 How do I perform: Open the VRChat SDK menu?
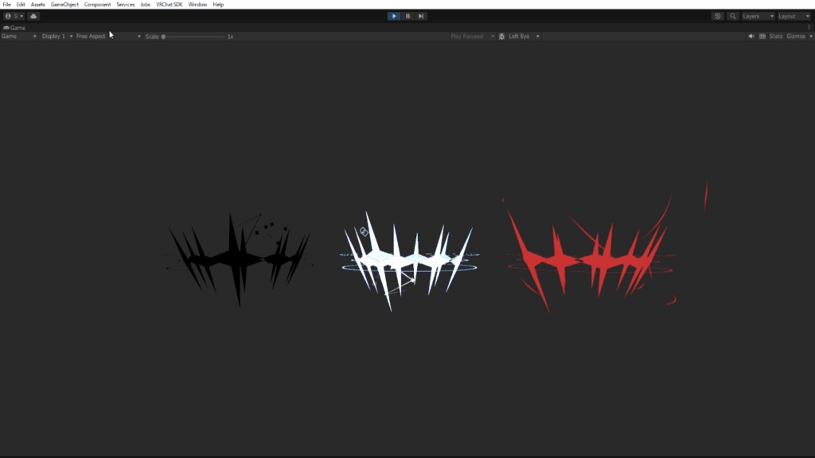(169, 4)
